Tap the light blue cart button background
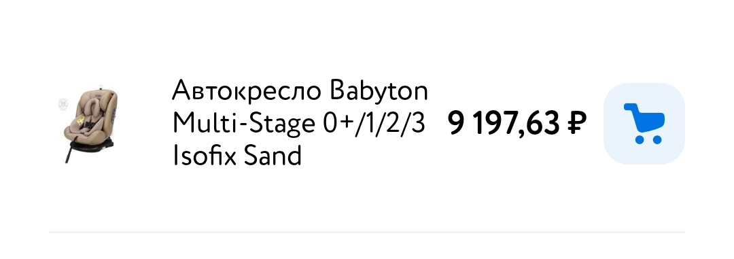Viewport: 734px width, 259px height. [x=644, y=124]
